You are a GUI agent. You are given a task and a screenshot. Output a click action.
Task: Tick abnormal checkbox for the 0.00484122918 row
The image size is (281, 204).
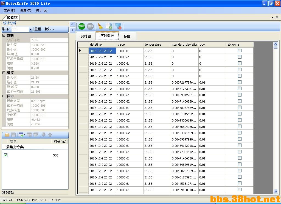click(x=240, y=145)
